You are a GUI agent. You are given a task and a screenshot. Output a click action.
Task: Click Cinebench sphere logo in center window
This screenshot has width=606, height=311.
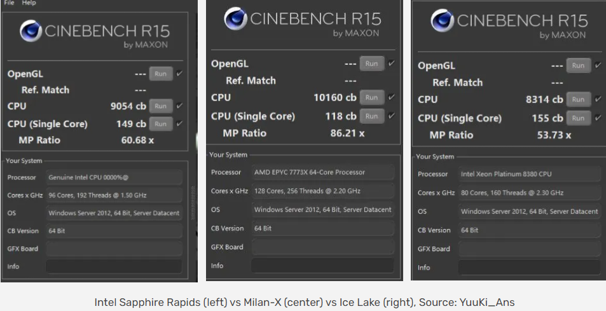235,18
